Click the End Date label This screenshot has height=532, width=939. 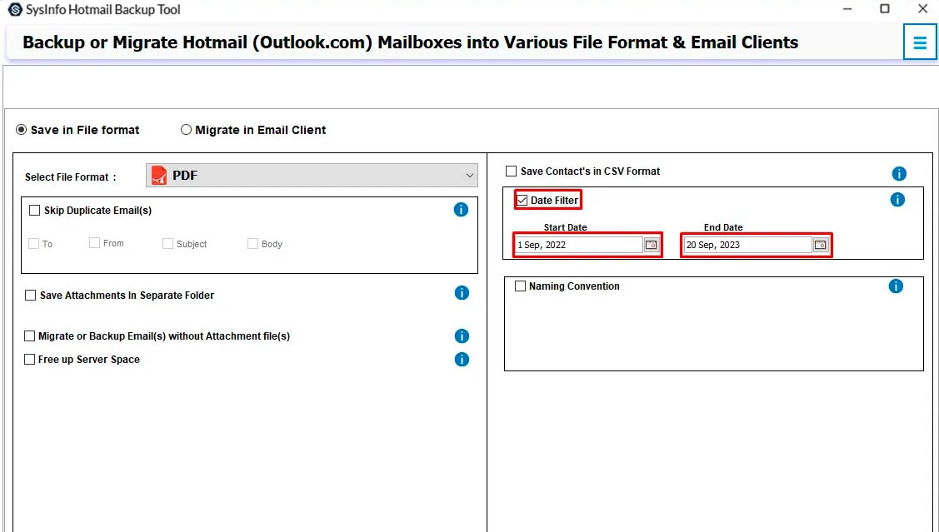[x=723, y=227]
